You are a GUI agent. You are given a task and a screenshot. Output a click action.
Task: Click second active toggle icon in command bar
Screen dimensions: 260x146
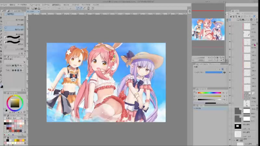pos(81,8)
